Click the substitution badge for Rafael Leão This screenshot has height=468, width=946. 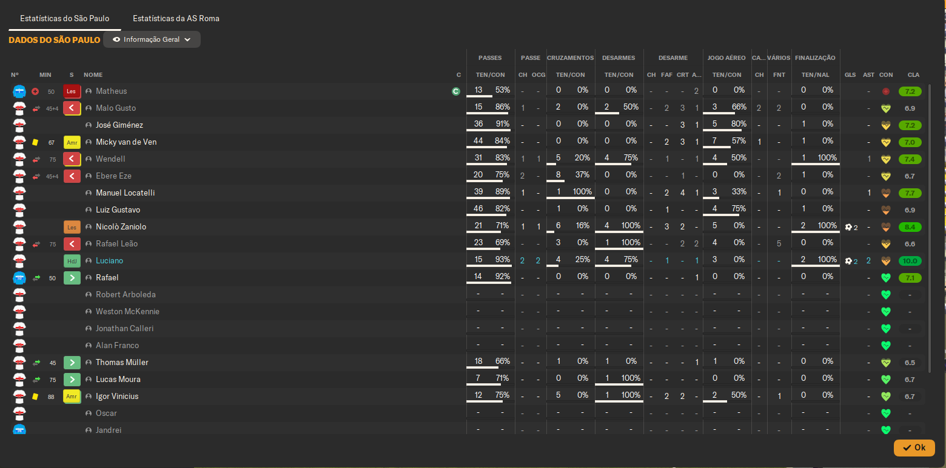[72, 244]
